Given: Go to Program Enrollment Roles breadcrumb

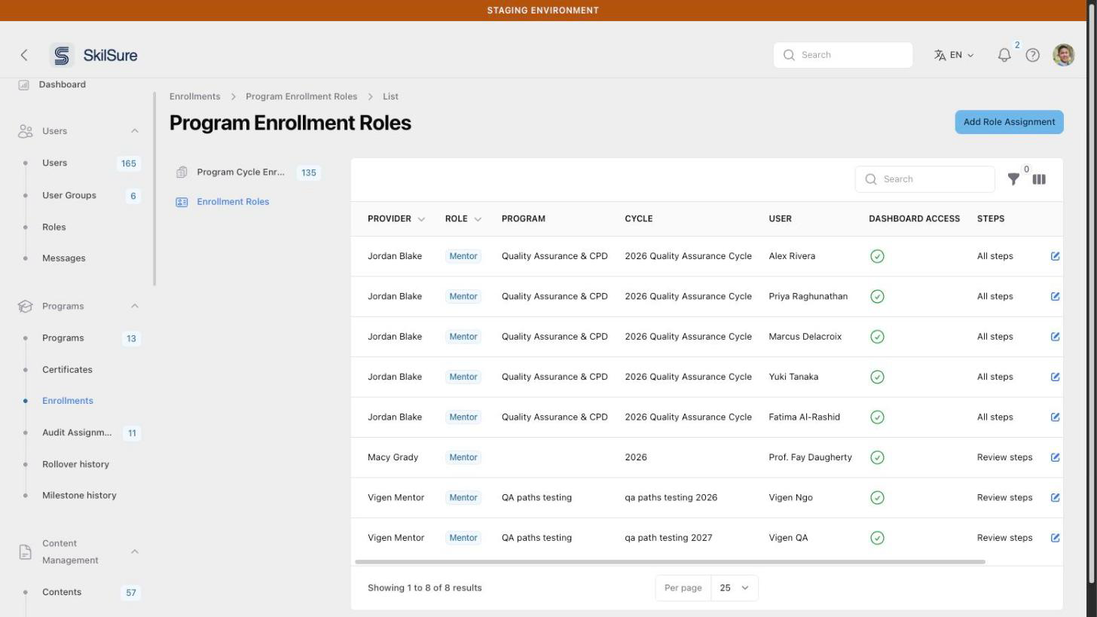Looking at the screenshot, I should pyautogui.click(x=301, y=96).
